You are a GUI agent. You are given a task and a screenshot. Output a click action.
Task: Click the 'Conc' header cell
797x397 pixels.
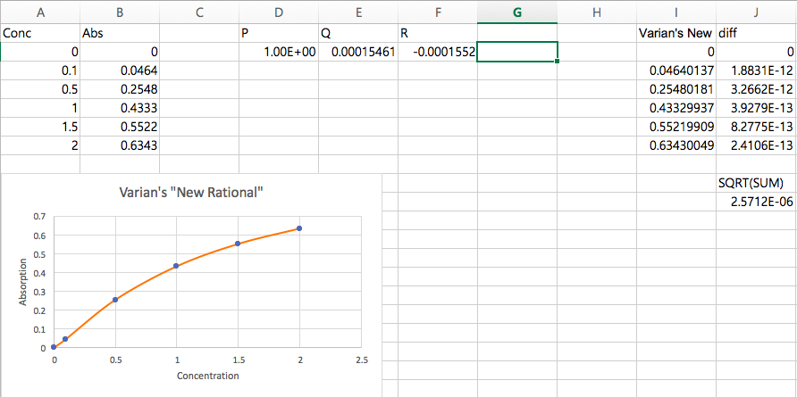click(x=40, y=33)
